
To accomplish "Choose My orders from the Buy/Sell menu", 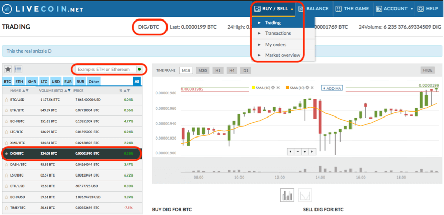I will tap(284, 45).
